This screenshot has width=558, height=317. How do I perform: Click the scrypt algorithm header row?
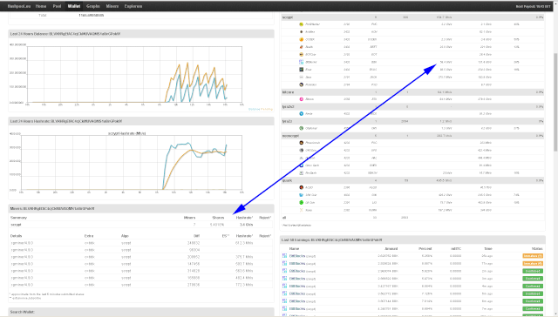click(412, 17)
